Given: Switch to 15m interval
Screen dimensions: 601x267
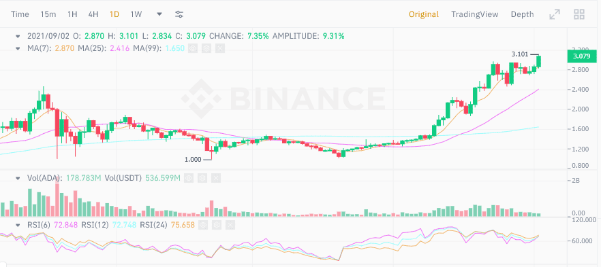Looking at the screenshot, I should point(48,14).
